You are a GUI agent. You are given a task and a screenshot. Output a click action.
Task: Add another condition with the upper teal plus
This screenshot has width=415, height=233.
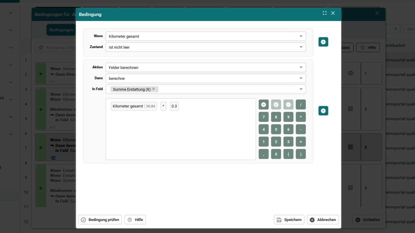point(323,42)
